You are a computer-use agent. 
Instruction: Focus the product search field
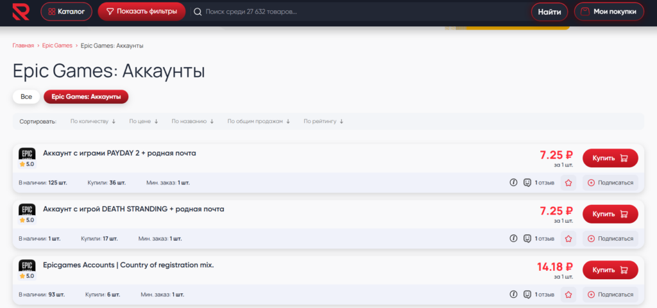(x=361, y=12)
